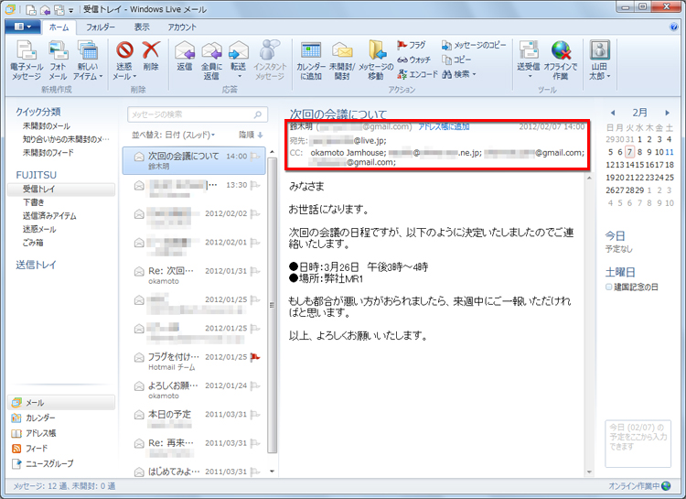Open the 受信トレイ folder
Viewport: 686px width, 499px height.
pos(61,190)
